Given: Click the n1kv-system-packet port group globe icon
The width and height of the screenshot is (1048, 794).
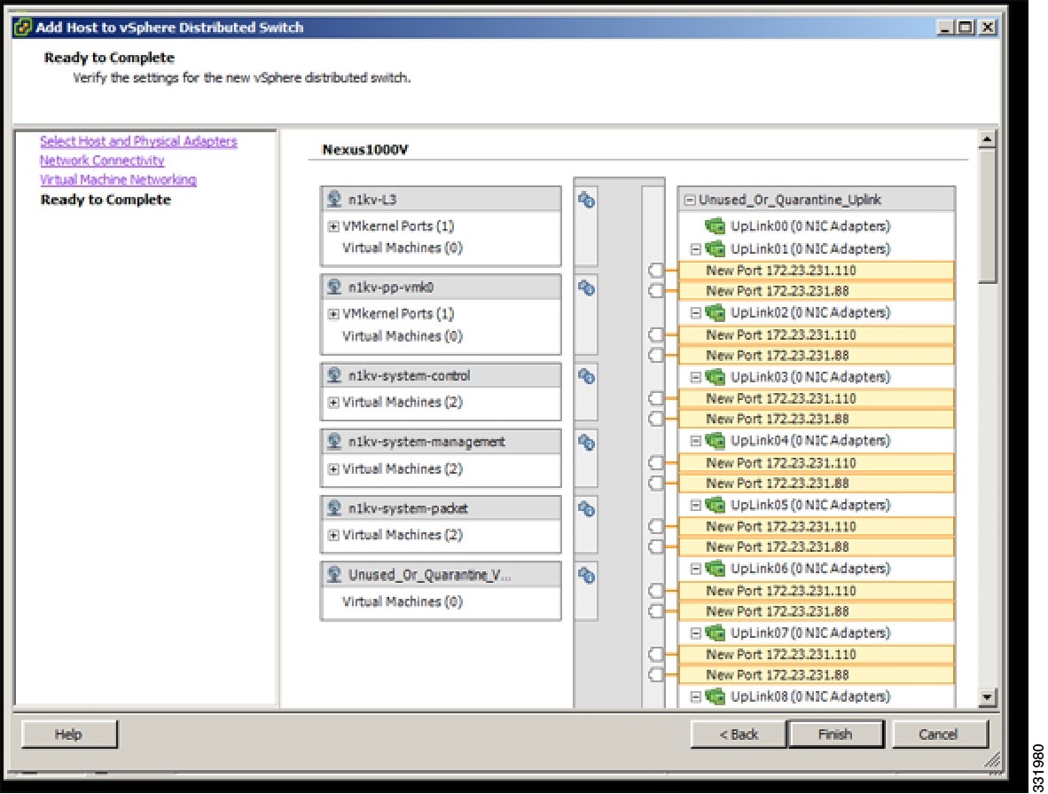Looking at the screenshot, I should point(334,507).
